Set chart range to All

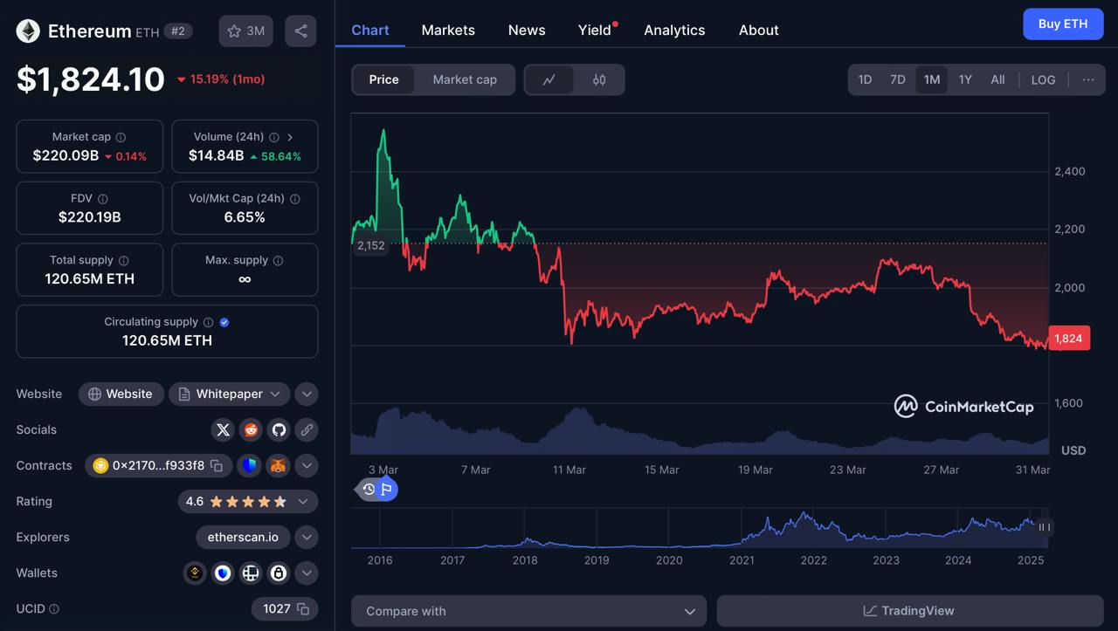click(x=997, y=79)
